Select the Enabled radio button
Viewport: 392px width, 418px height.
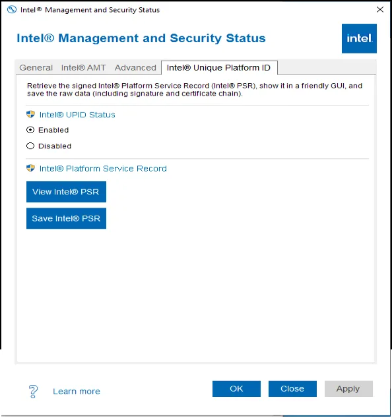(x=30, y=130)
